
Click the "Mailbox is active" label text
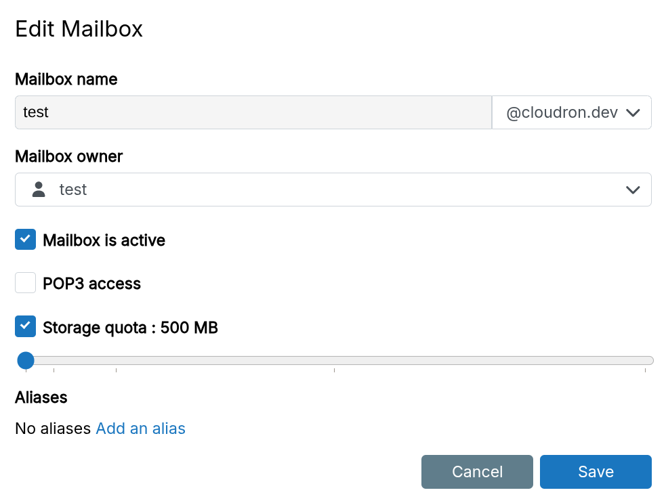(104, 240)
